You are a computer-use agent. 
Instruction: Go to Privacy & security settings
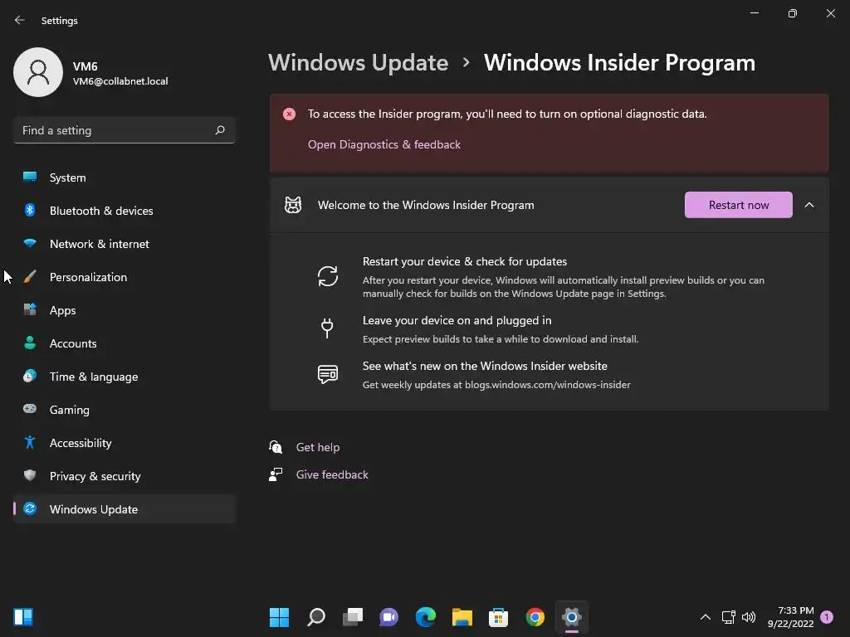pyautogui.click(x=125, y=475)
